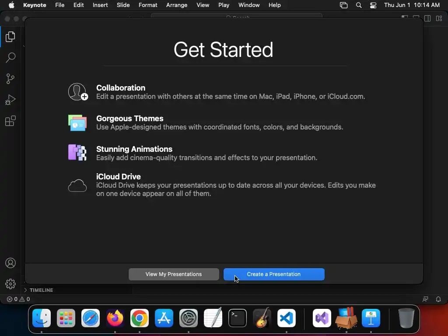The image size is (448, 336).
Task: Open the Window menu
Action: coord(249,5)
